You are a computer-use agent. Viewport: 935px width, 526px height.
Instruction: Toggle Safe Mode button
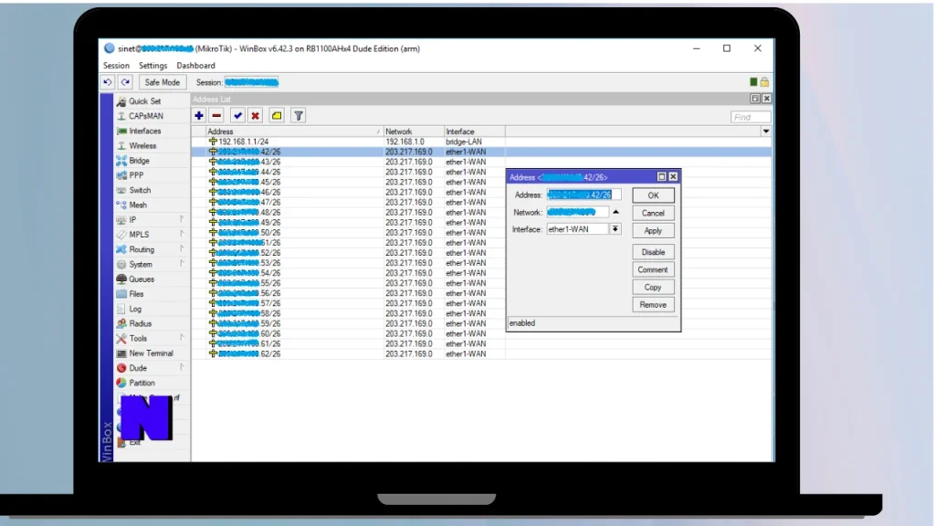point(163,82)
